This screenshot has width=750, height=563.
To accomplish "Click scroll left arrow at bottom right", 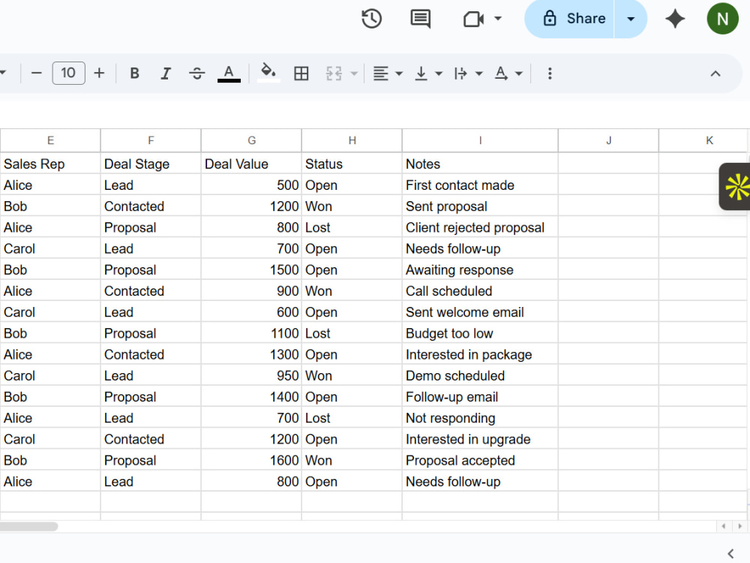I will 723,526.
